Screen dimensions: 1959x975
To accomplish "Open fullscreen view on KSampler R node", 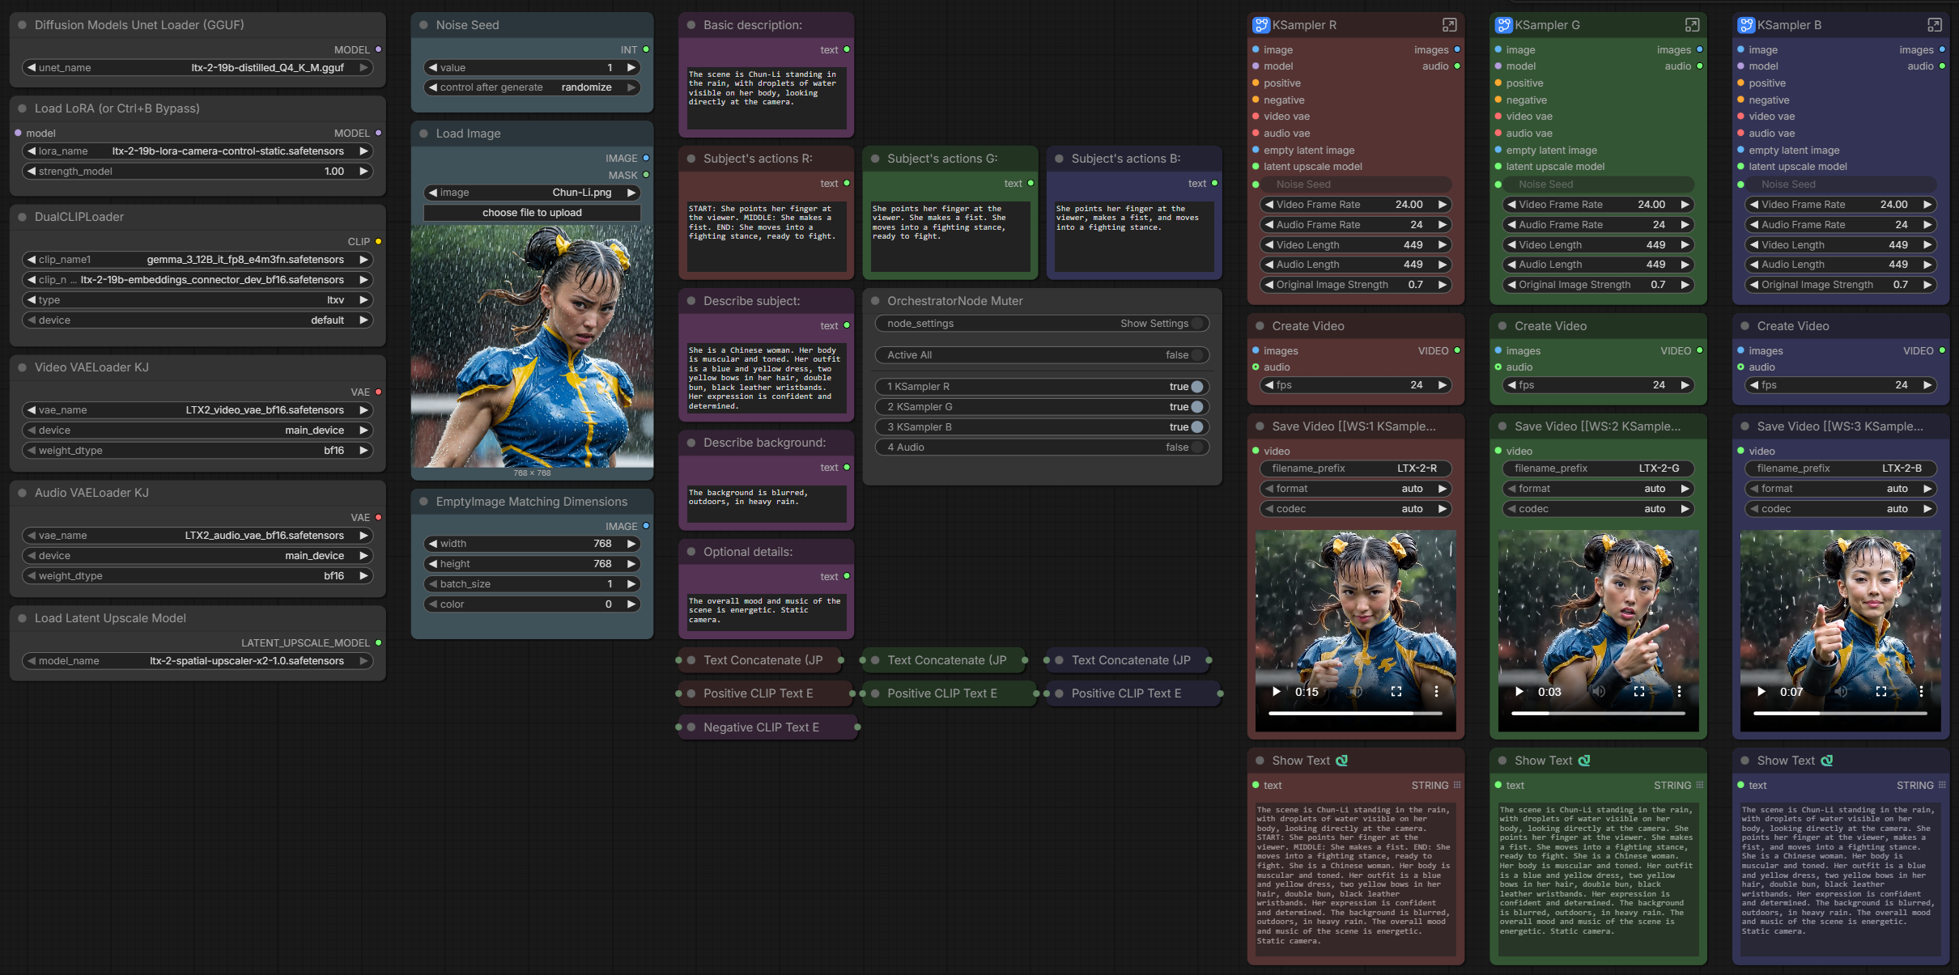I will pos(1449,25).
